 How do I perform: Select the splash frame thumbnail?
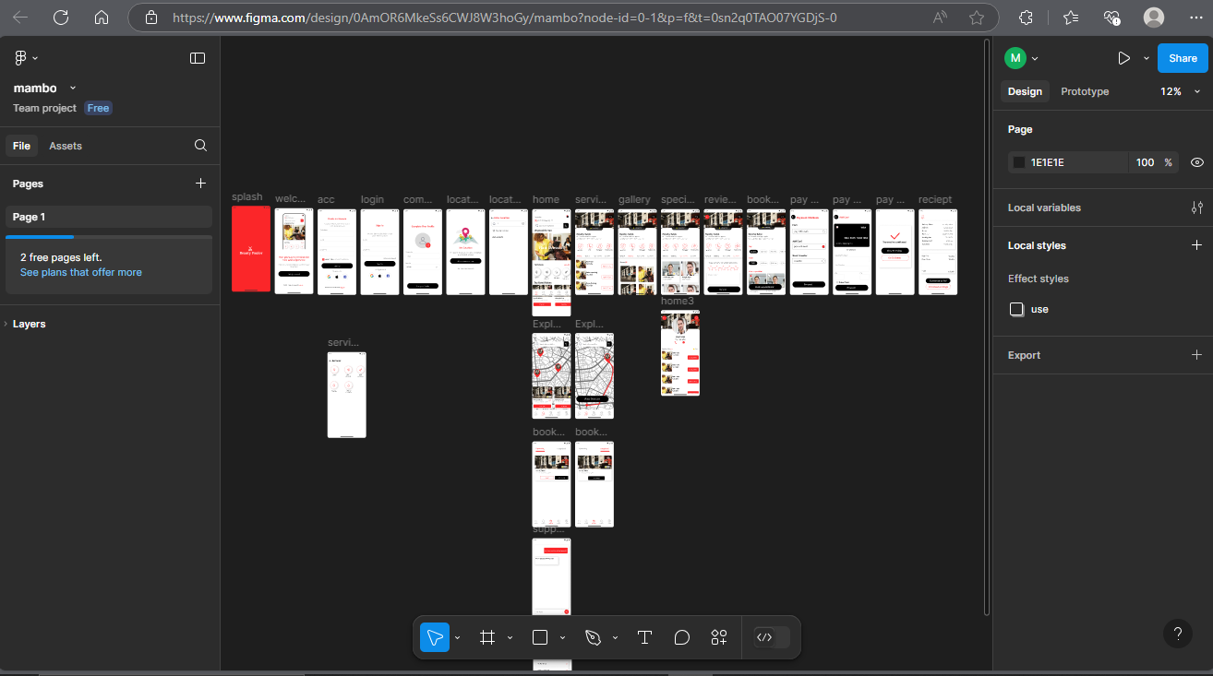(251, 249)
